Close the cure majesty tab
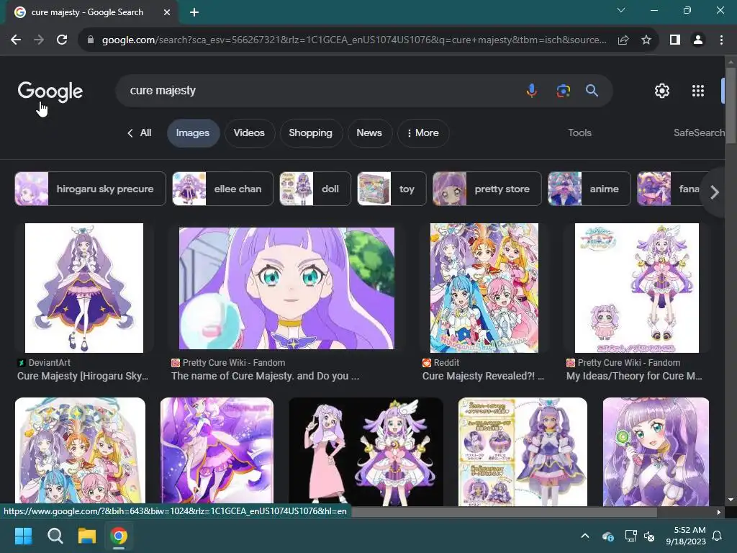The image size is (737, 553). [x=167, y=12]
